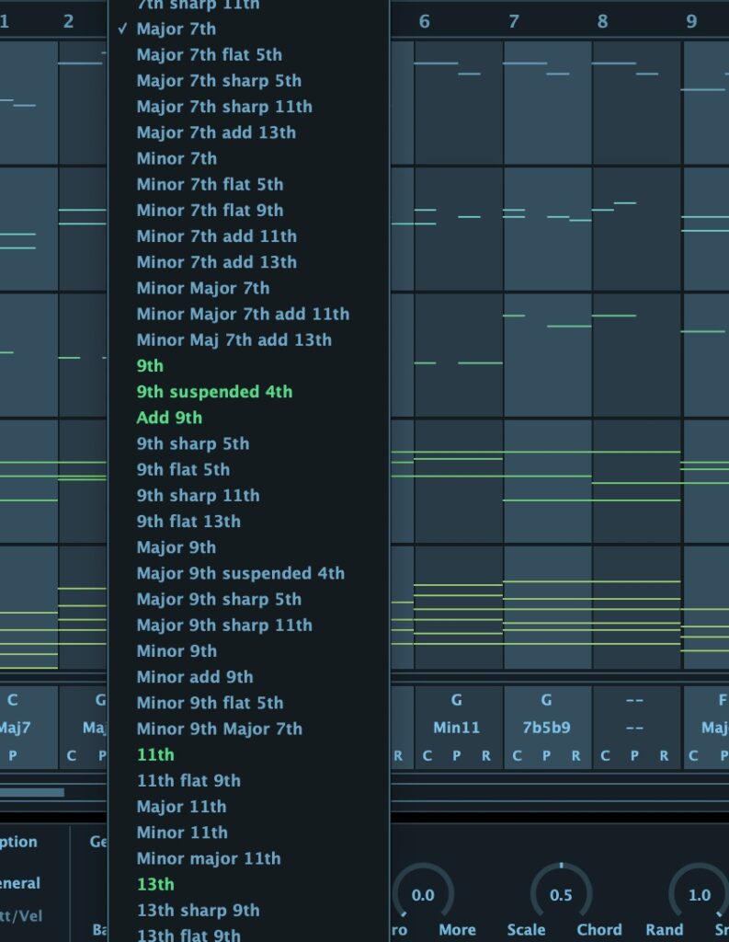
Task: Click the Scale/Chord knob showing 0.5
Action: point(561,895)
